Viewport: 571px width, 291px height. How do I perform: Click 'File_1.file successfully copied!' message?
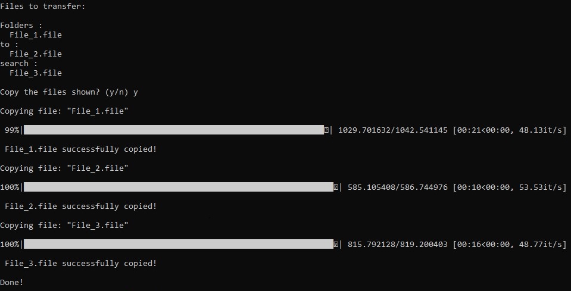pos(80,149)
